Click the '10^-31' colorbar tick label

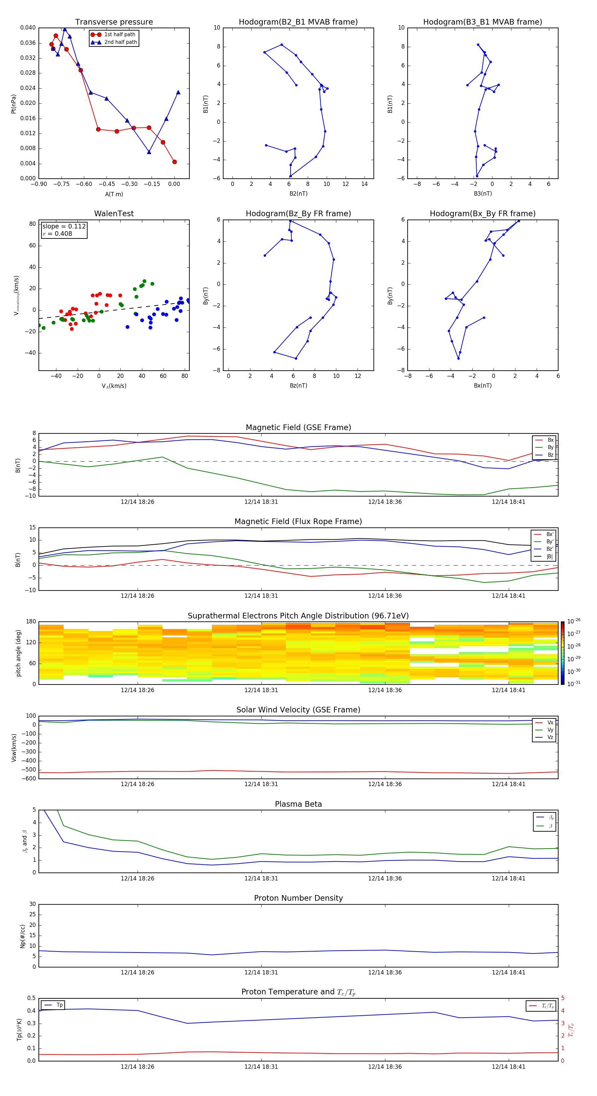point(573,684)
